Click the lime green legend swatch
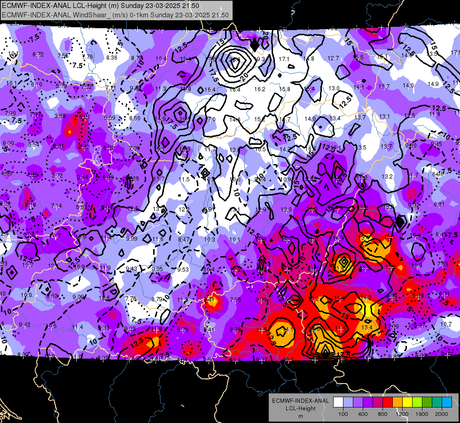 [417, 402]
